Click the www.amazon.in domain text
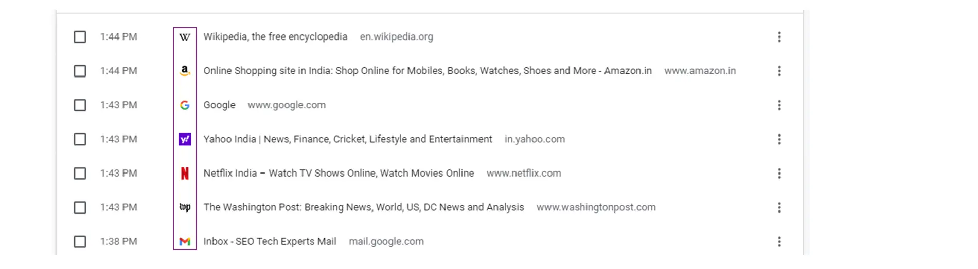Image resolution: width=978 pixels, height=269 pixels. click(x=700, y=71)
